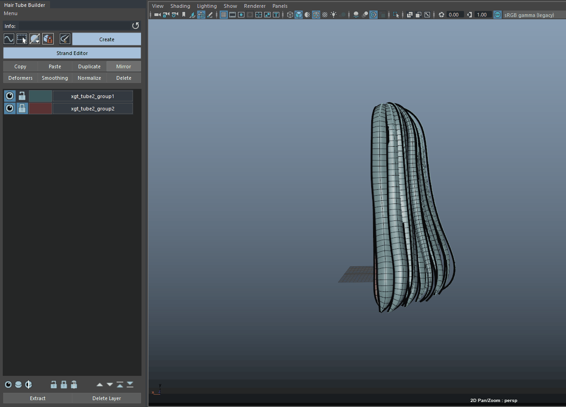Click the marquee selection icon with cursor
The height and width of the screenshot is (407, 566).
pyautogui.click(x=22, y=39)
